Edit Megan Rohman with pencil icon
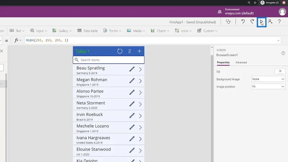The height and width of the screenshot is (162, 288). click(132, 81)
